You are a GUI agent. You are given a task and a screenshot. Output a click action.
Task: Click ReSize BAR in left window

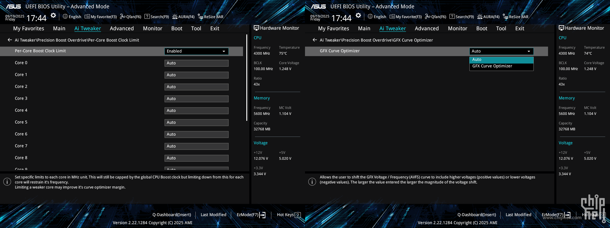[x=211, y=17]
